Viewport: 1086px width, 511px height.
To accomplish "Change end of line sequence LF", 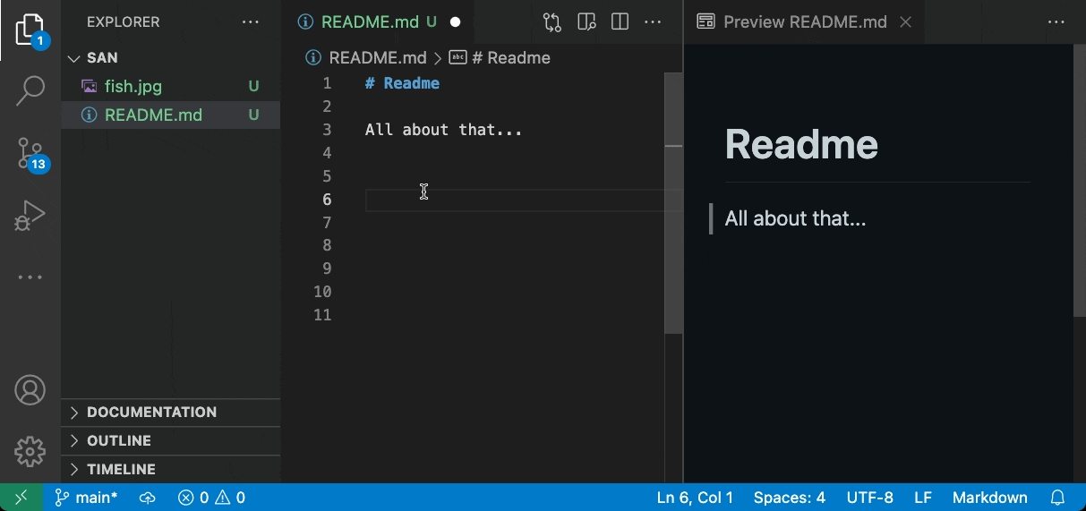I will (923, 498).
